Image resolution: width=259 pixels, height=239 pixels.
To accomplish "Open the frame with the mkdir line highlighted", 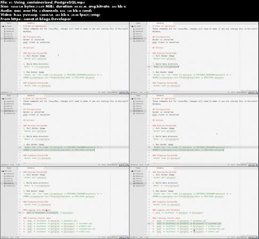I will [x=194, y=58].
